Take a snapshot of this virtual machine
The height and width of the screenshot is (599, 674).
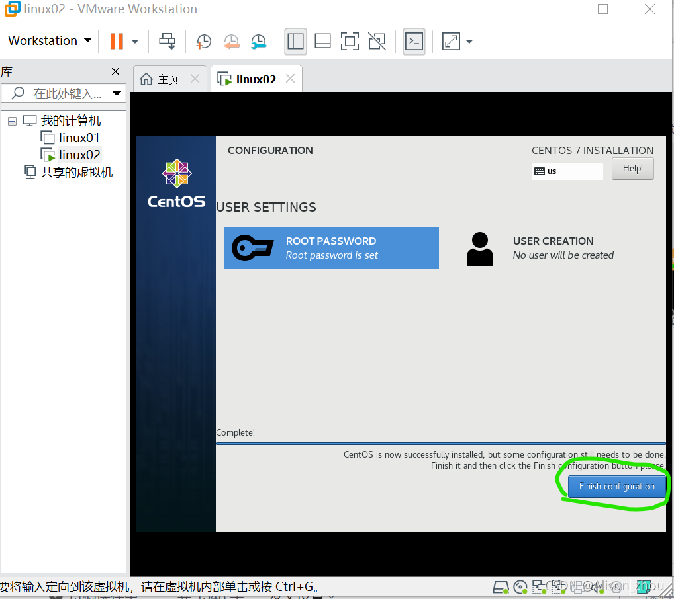pos(204,42)
